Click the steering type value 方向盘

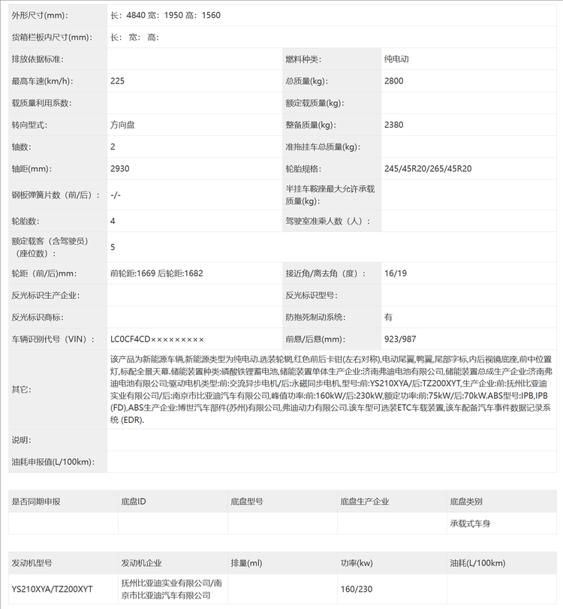(122, 125)
